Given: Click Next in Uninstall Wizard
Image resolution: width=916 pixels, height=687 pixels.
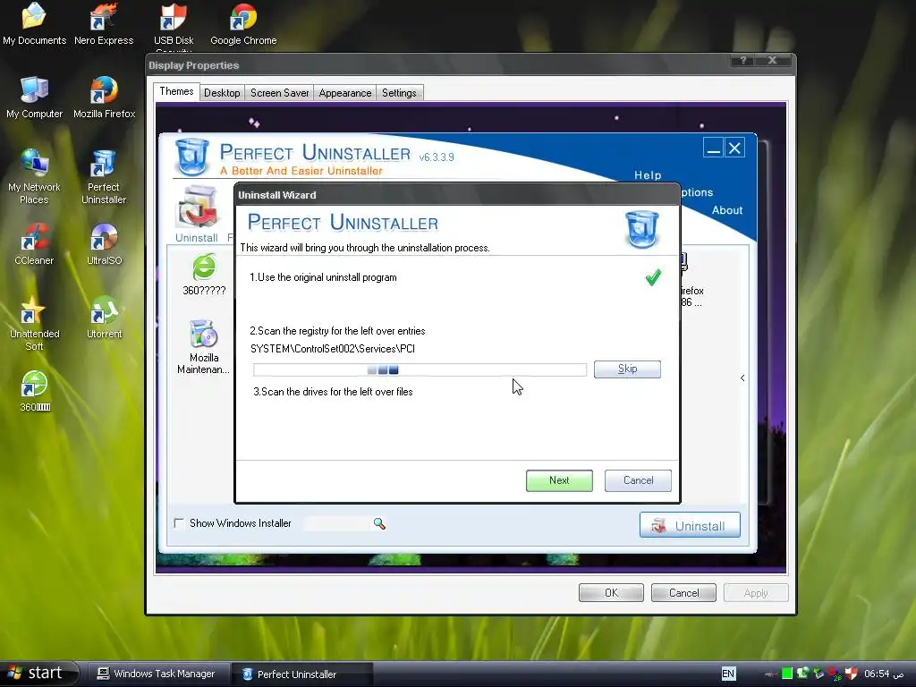Looking at the screenshot, I should (x=559, y=480).
